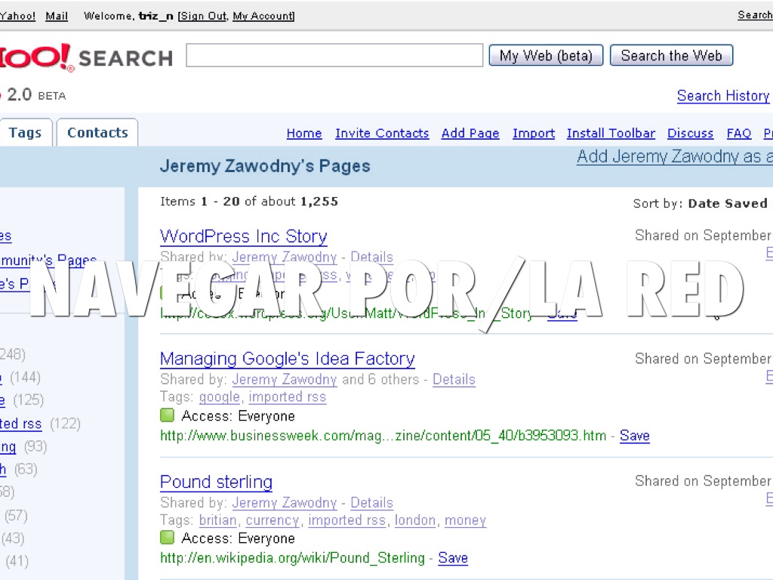
Task: Click the Import link
Action: point(534,134)
